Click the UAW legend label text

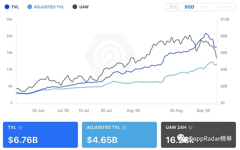pyautogui.click(x=84, y=7)
